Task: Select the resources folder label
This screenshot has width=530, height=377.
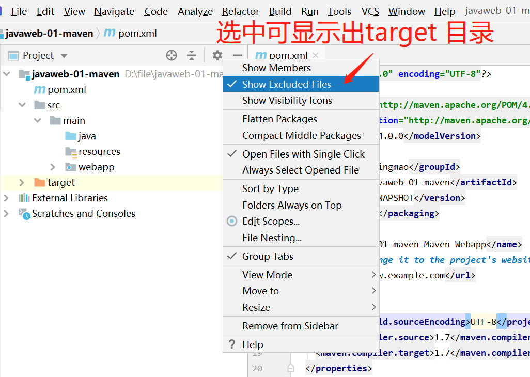Action: coord(99,152)
